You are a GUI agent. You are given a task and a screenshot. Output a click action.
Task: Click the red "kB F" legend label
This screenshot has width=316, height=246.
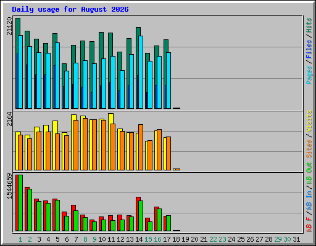309,224
